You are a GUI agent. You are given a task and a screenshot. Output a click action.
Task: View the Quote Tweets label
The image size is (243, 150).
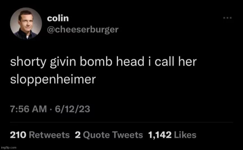113,135
